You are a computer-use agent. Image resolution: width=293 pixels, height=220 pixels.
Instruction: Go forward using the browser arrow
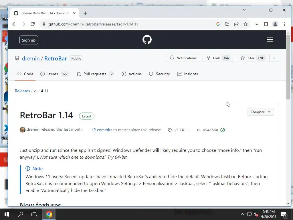[23, 24]
